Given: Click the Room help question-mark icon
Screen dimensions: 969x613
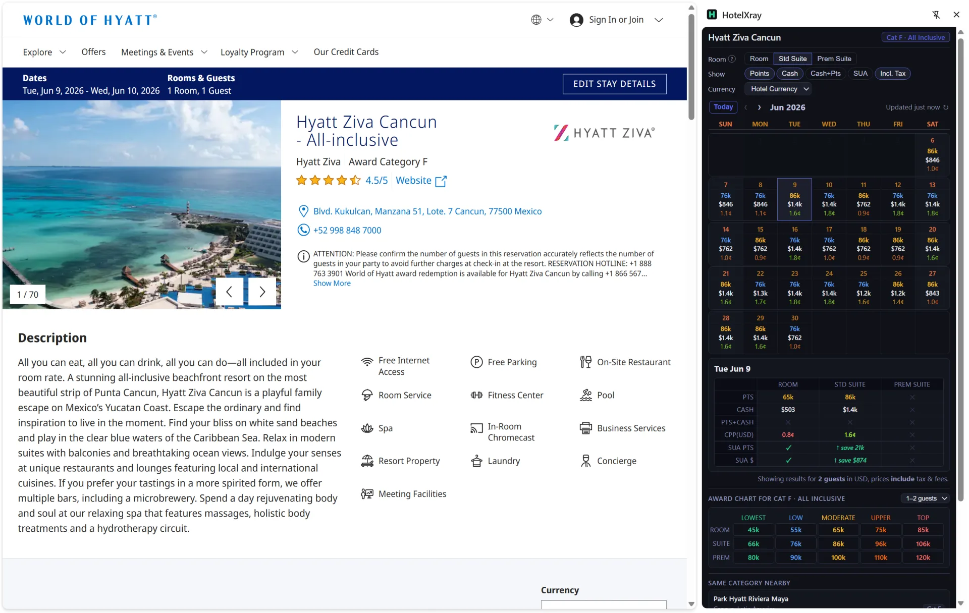Looking at the screenshot, I should (x=732, y=59).
